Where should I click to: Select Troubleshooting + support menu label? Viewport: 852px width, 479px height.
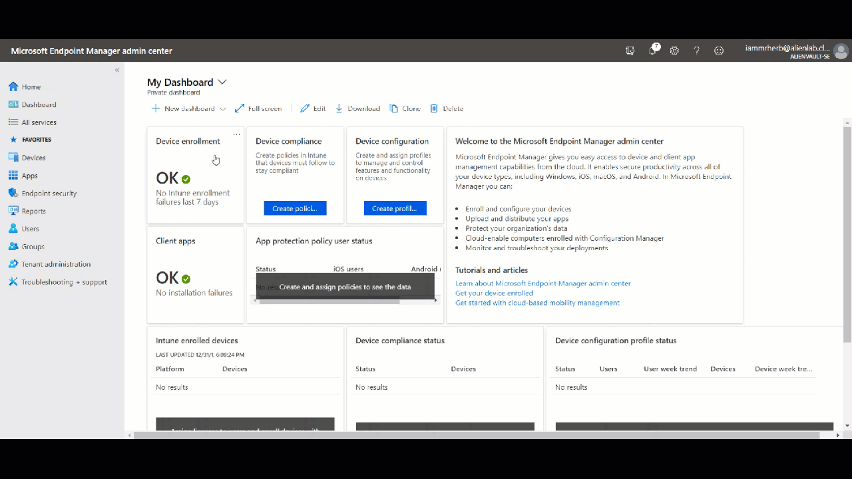pyautogui.click(x=64, y=282)
